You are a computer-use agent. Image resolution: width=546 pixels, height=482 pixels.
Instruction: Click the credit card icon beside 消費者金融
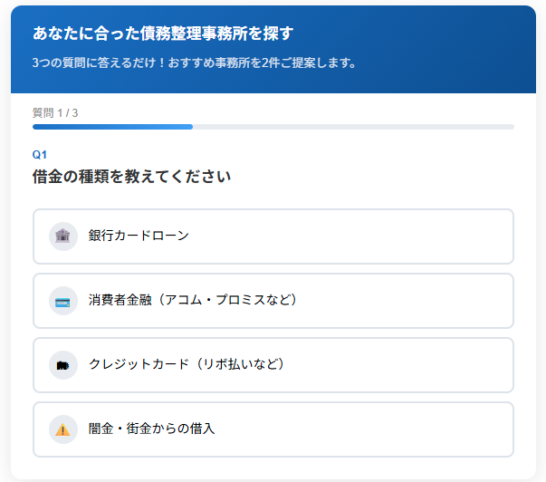(62, 301)
